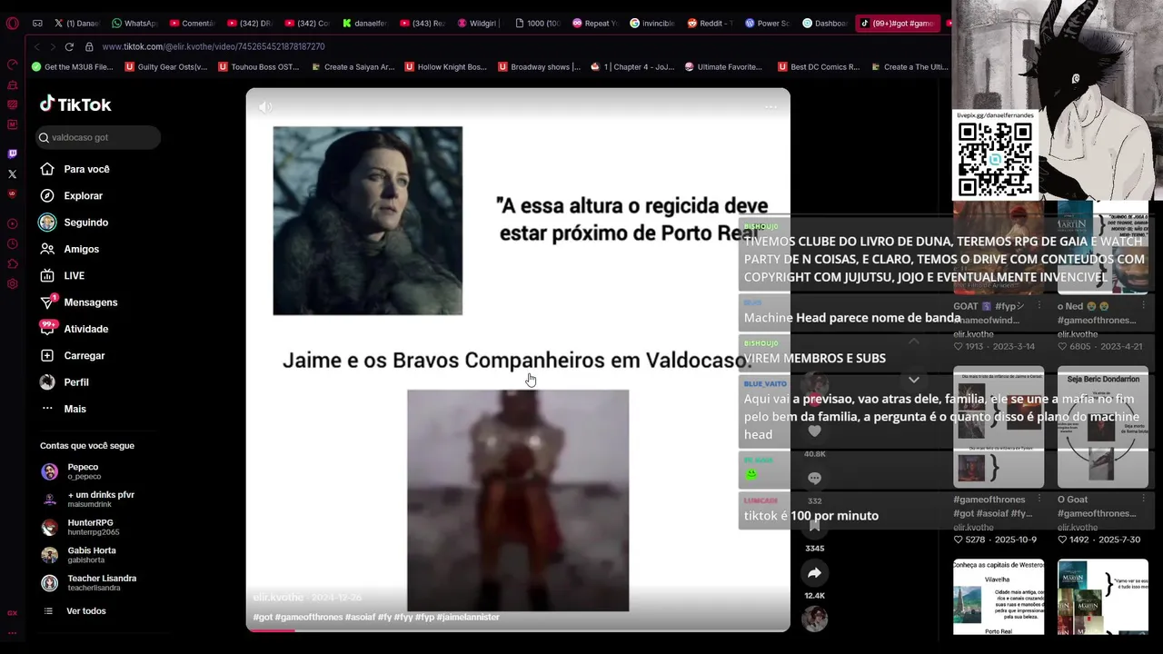
Task: Seek on the video progress bar
Action: [x=518, y=629]
